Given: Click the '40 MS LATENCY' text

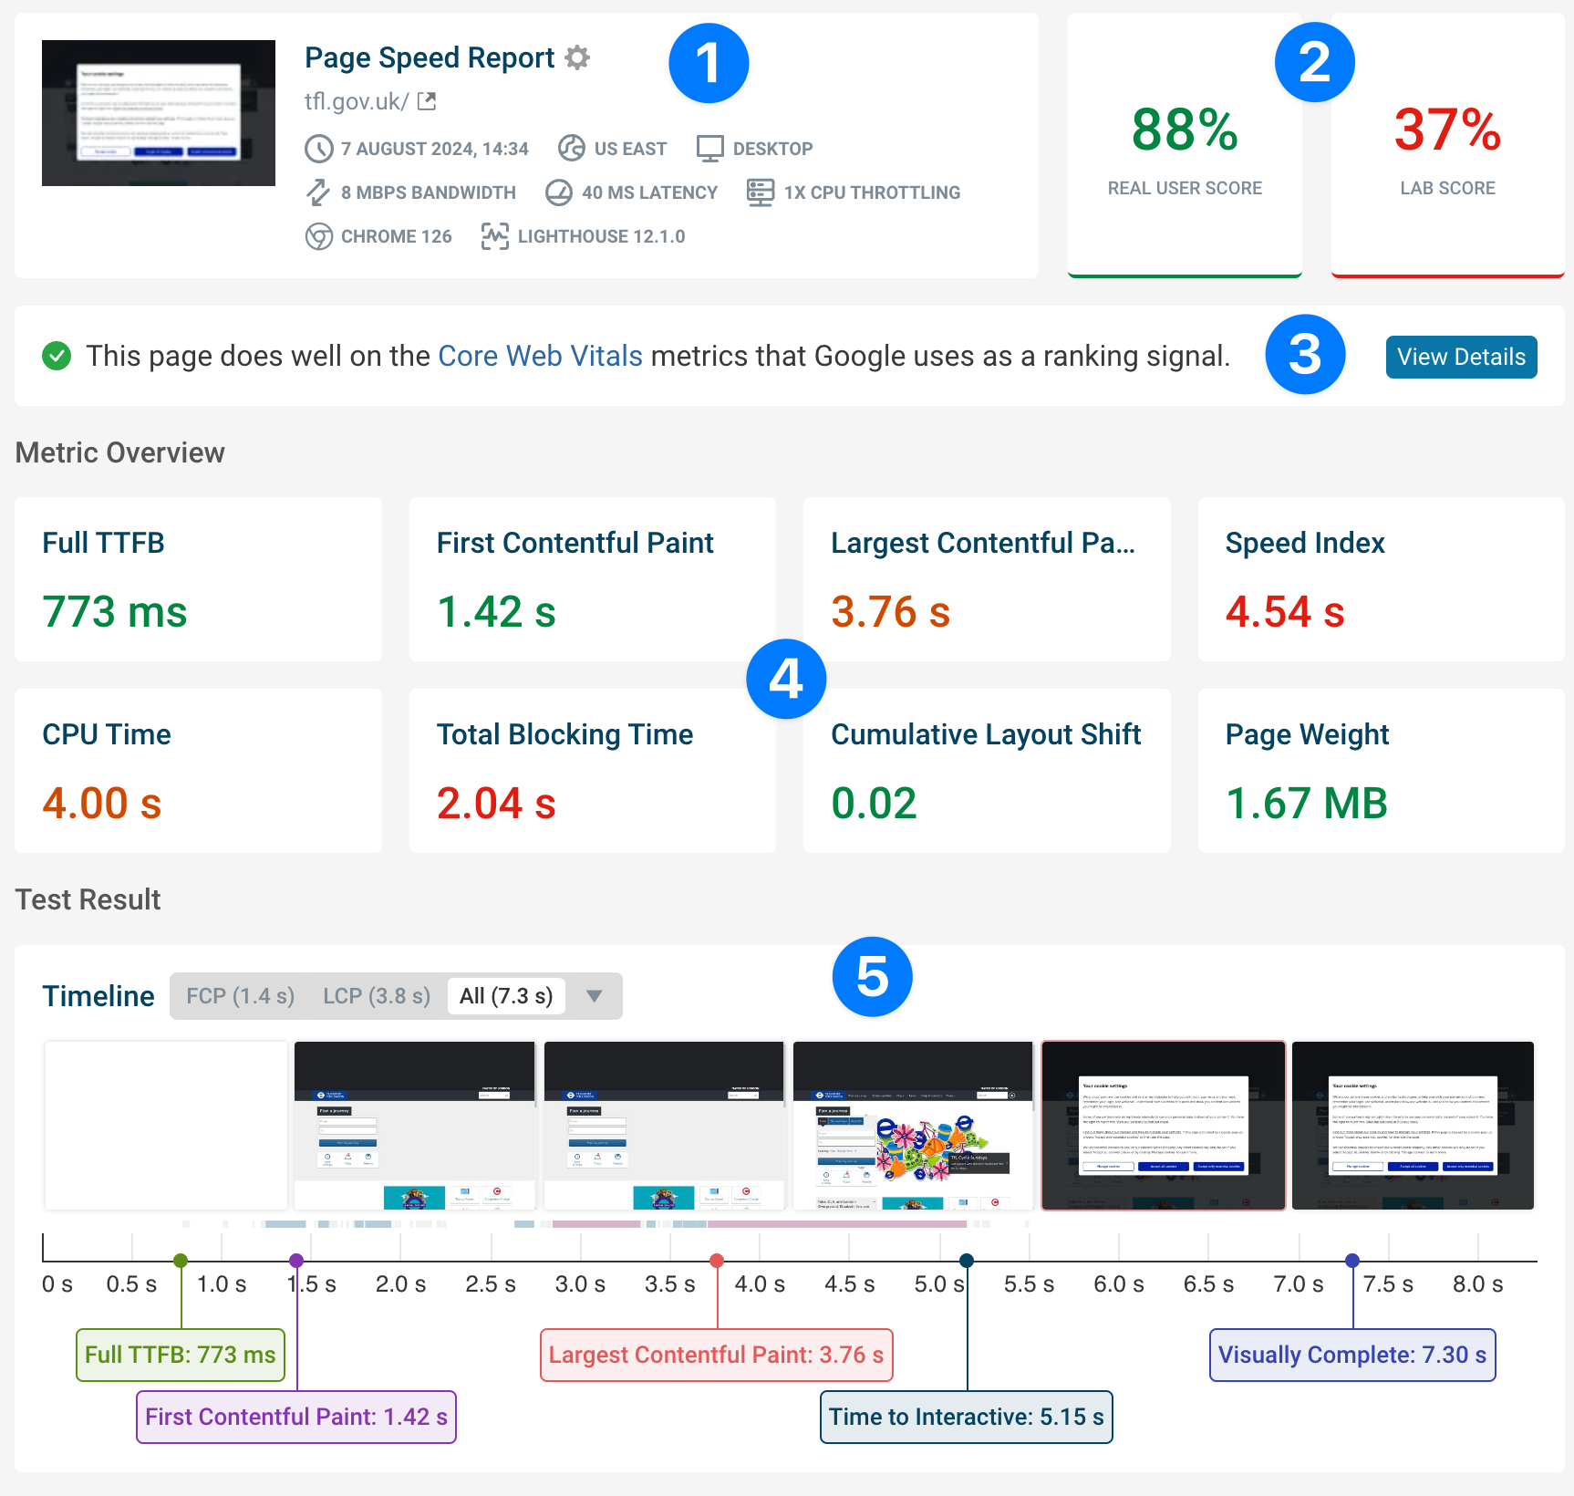Looking at the screenshot, I should pyautogui.click(x=650, y=192).
